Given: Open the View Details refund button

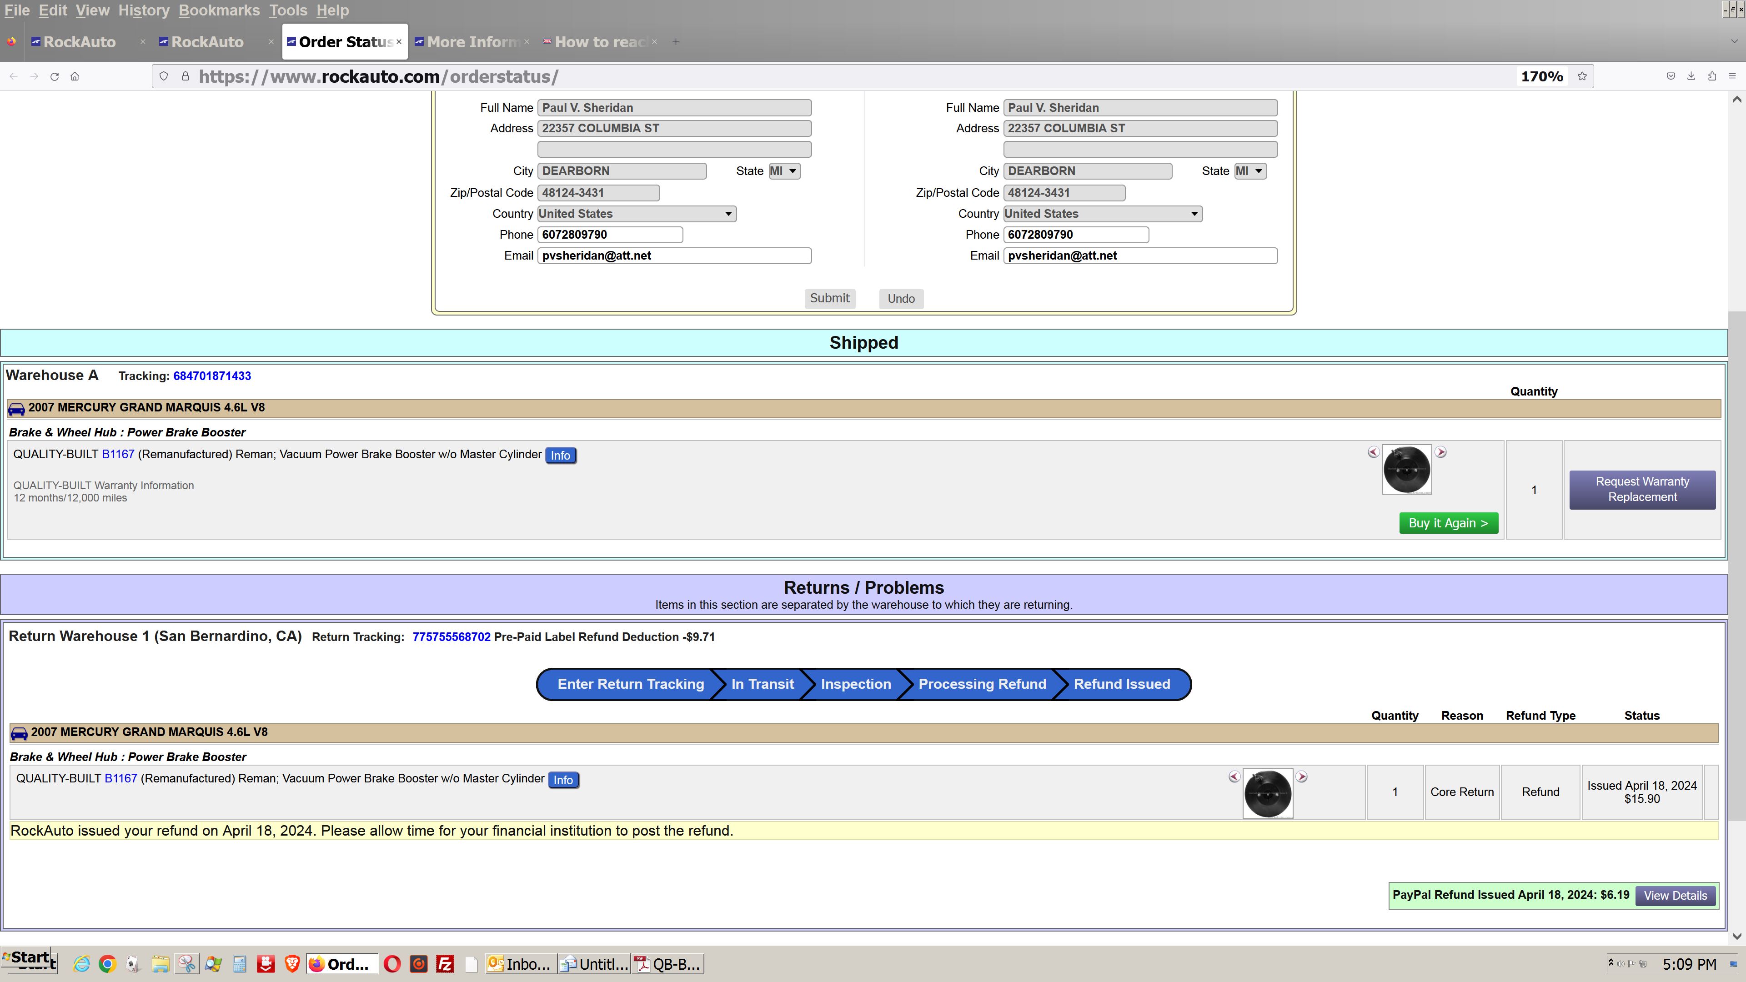Looking at the screenshot, I should click(1676, 896).
